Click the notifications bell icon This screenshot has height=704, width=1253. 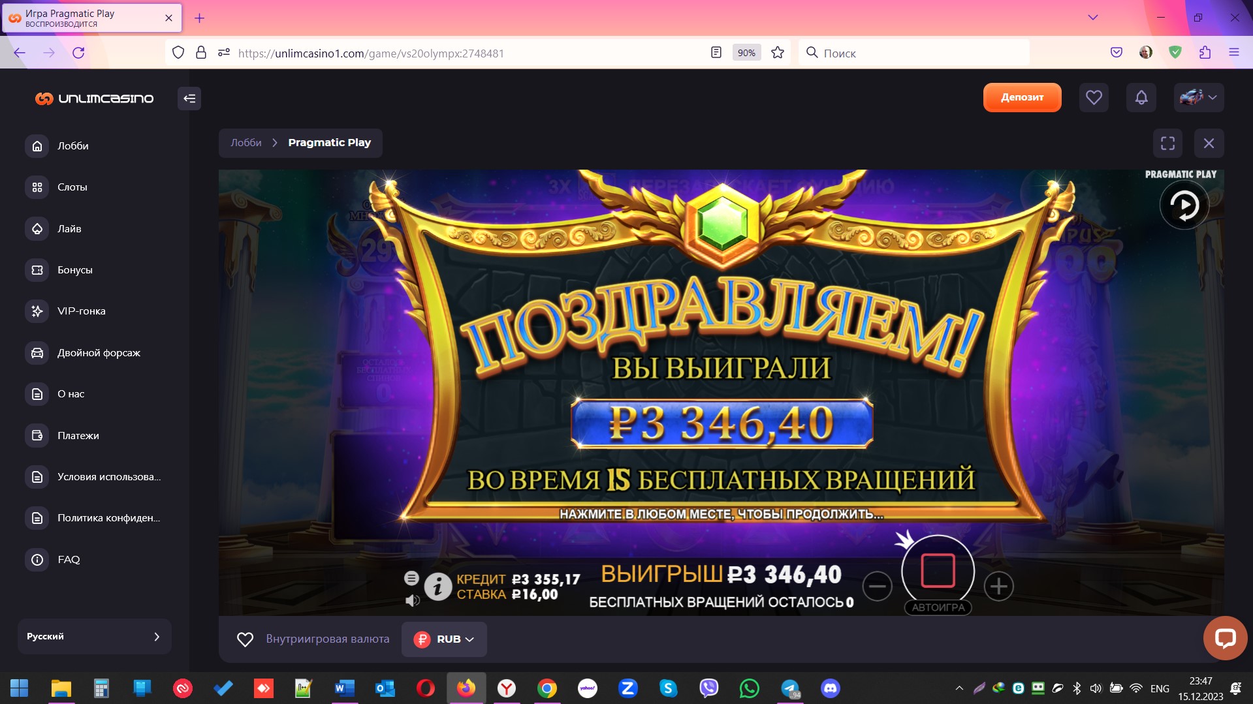coord(1141,98)
